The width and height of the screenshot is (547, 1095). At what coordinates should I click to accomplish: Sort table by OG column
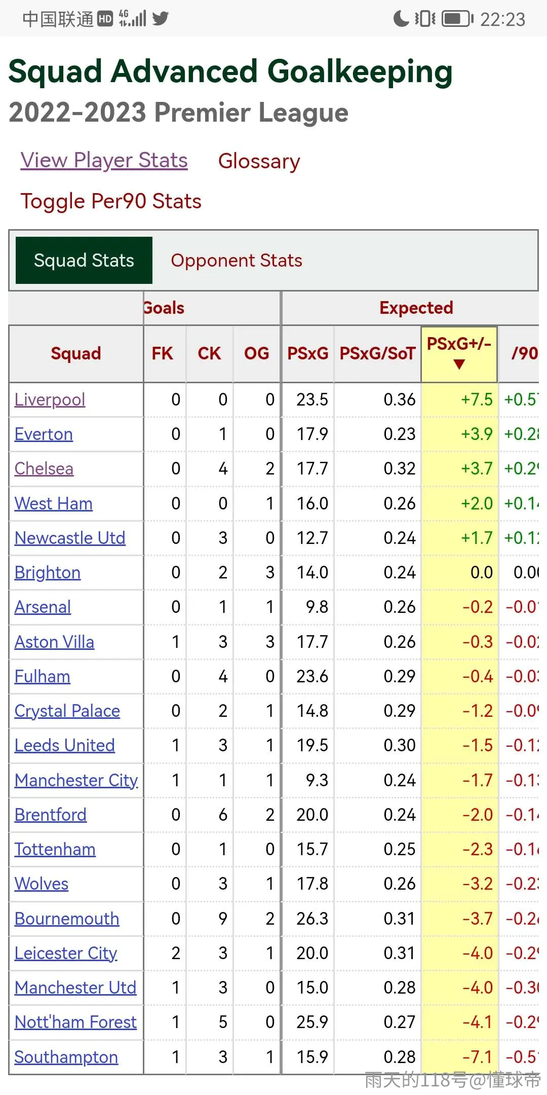[x=257, y=353]
